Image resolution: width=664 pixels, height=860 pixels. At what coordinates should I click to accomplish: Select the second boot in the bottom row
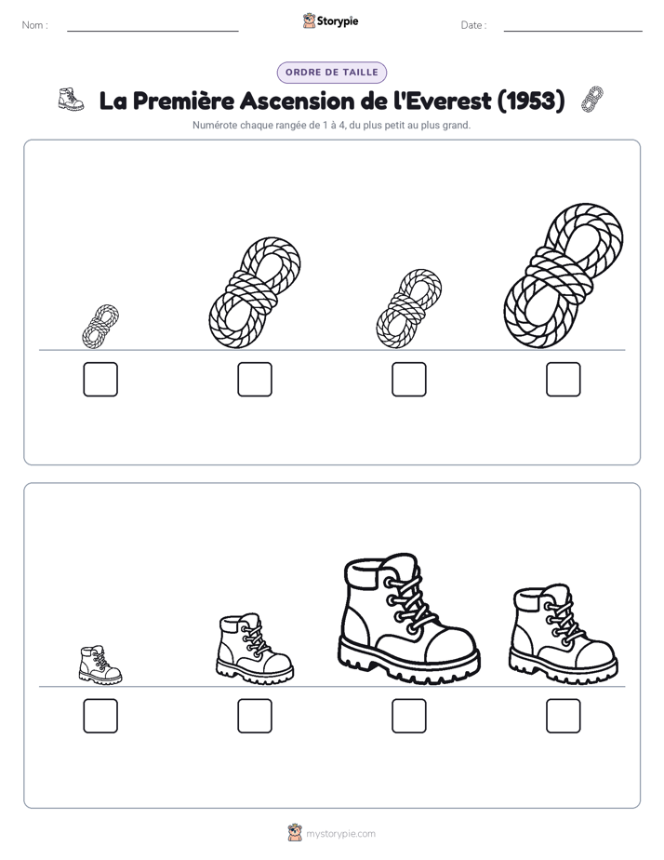(x=255, y=649)
